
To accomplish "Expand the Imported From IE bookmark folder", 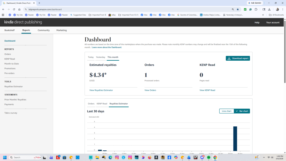I will click(97, 15).
